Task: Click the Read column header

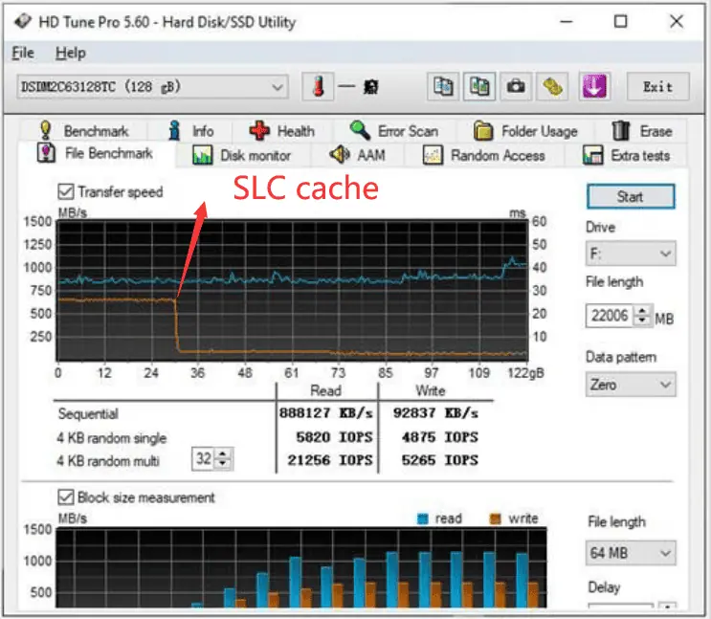Action: tap(325, 390)
